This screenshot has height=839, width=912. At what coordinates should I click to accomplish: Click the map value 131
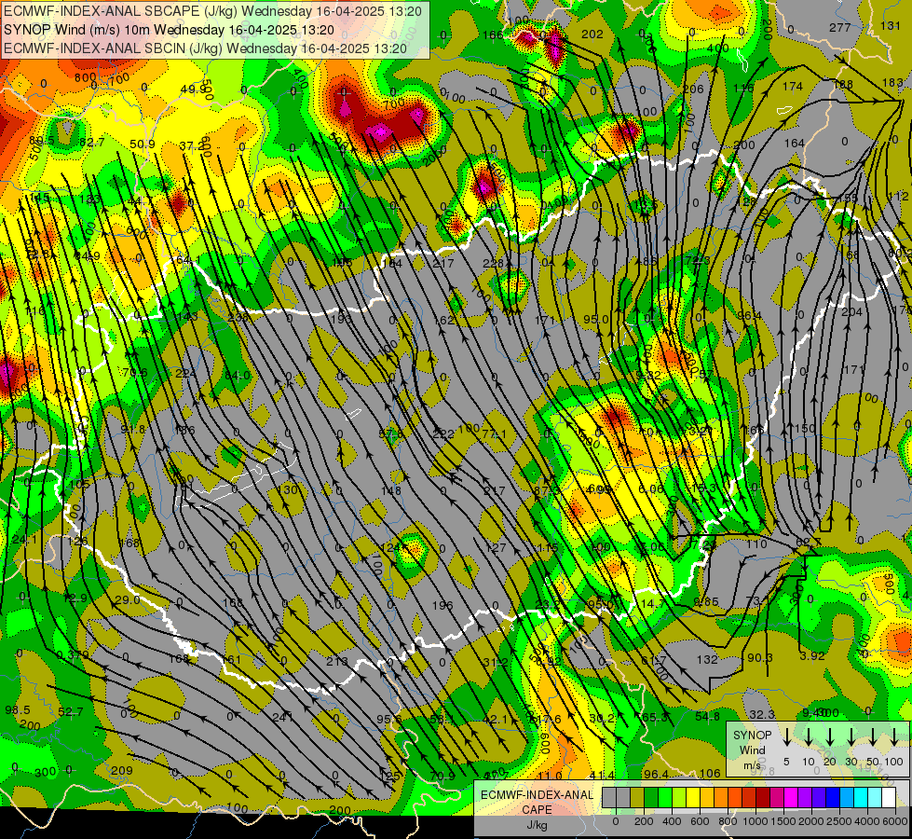pyautogui.click(x=891, y=25)
